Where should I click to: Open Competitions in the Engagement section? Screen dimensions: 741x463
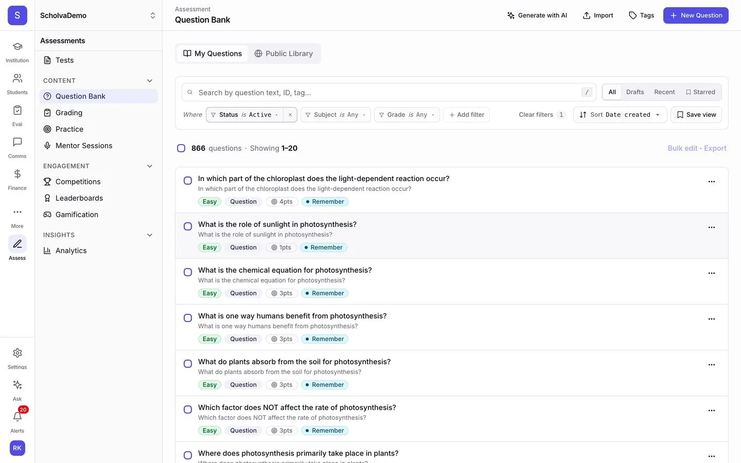click(98, 182)
